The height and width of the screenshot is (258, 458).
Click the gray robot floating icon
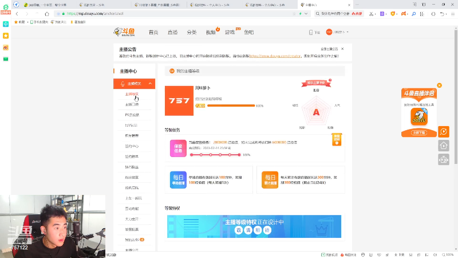[x=444, y=159]
